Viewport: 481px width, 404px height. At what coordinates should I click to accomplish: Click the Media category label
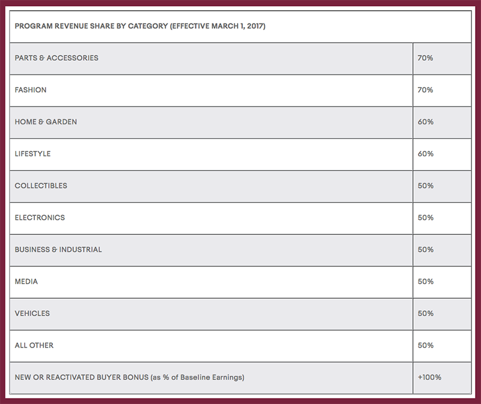[x=26, y=281]
